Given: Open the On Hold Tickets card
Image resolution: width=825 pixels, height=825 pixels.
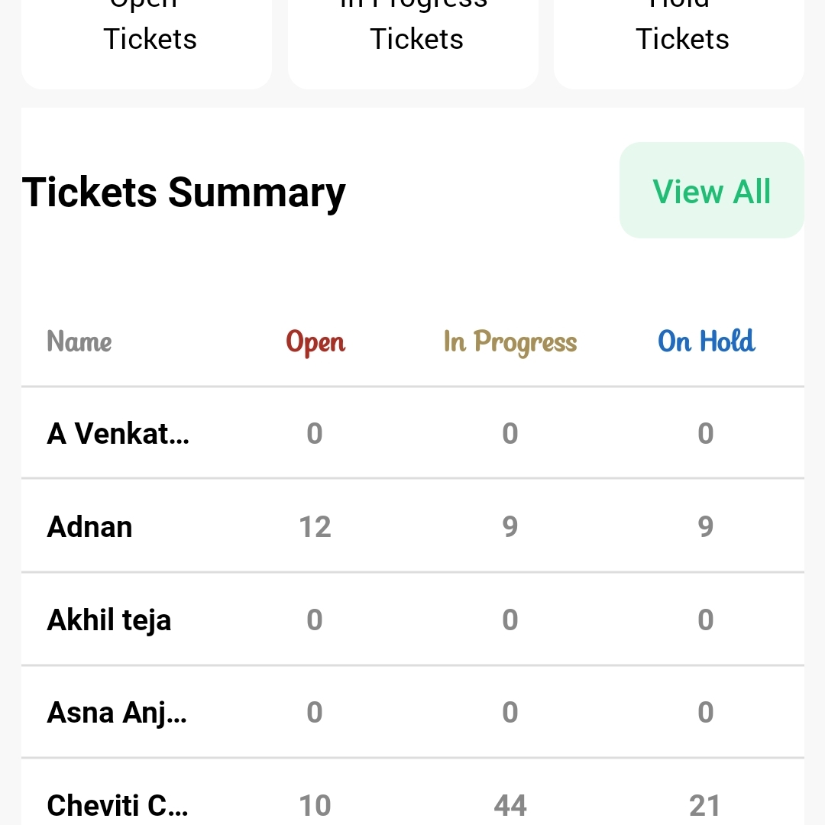Looking at the screenshot, I should coord(679,38).
